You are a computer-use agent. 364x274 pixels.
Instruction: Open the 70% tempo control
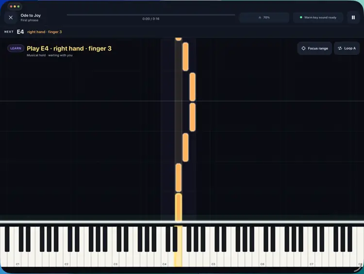(x=264, y=17)
